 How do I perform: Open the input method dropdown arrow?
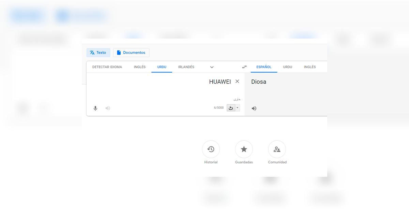coord(238,107)
